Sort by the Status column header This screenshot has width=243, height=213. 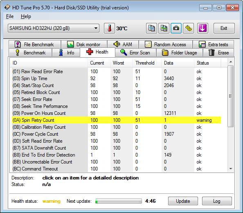pos(207,63)
